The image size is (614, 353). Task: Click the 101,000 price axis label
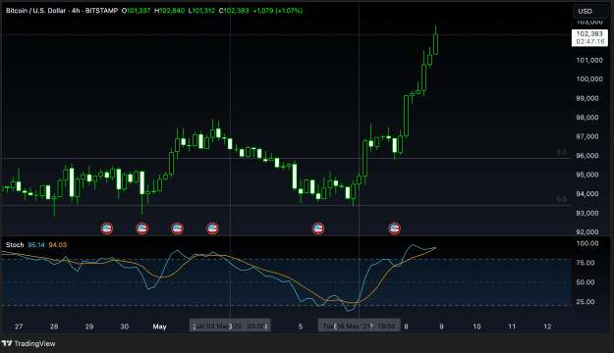[x=589, y=60]
